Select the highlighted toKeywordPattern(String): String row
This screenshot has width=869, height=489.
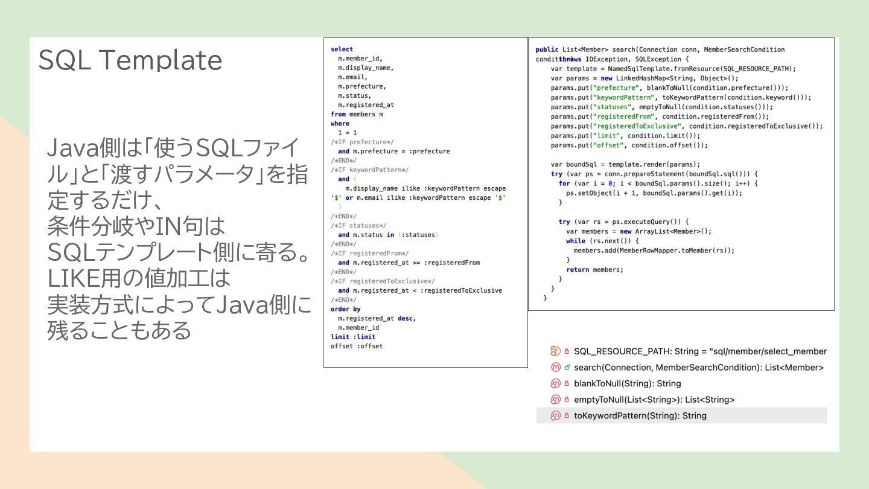(x=681, y=415)
